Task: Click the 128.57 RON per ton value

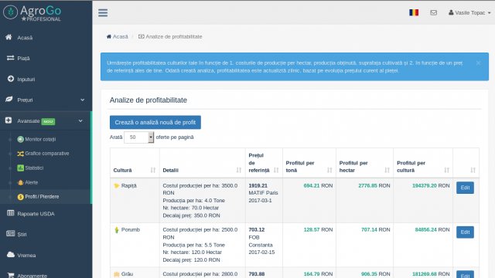Action: pyautogui.click(x=318, y=229)
